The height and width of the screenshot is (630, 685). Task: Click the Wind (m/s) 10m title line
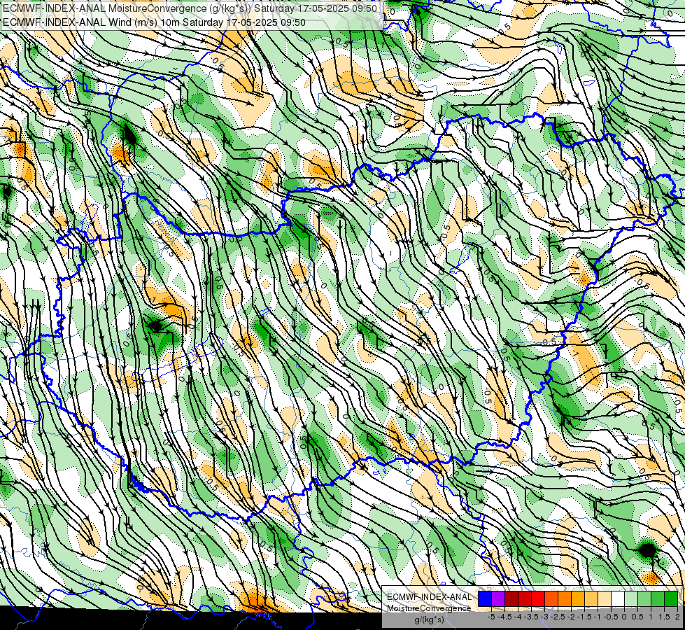[154, 22]
